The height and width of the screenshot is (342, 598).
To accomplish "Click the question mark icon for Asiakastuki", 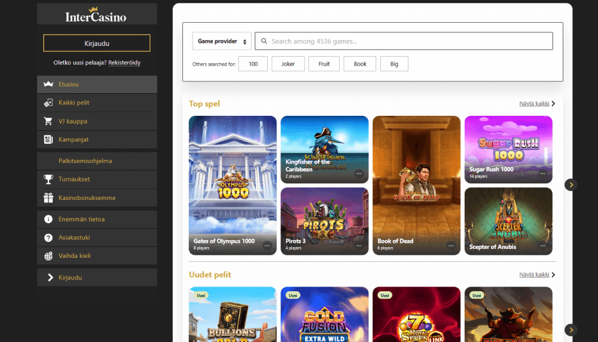I will click(x=48, y=238).
